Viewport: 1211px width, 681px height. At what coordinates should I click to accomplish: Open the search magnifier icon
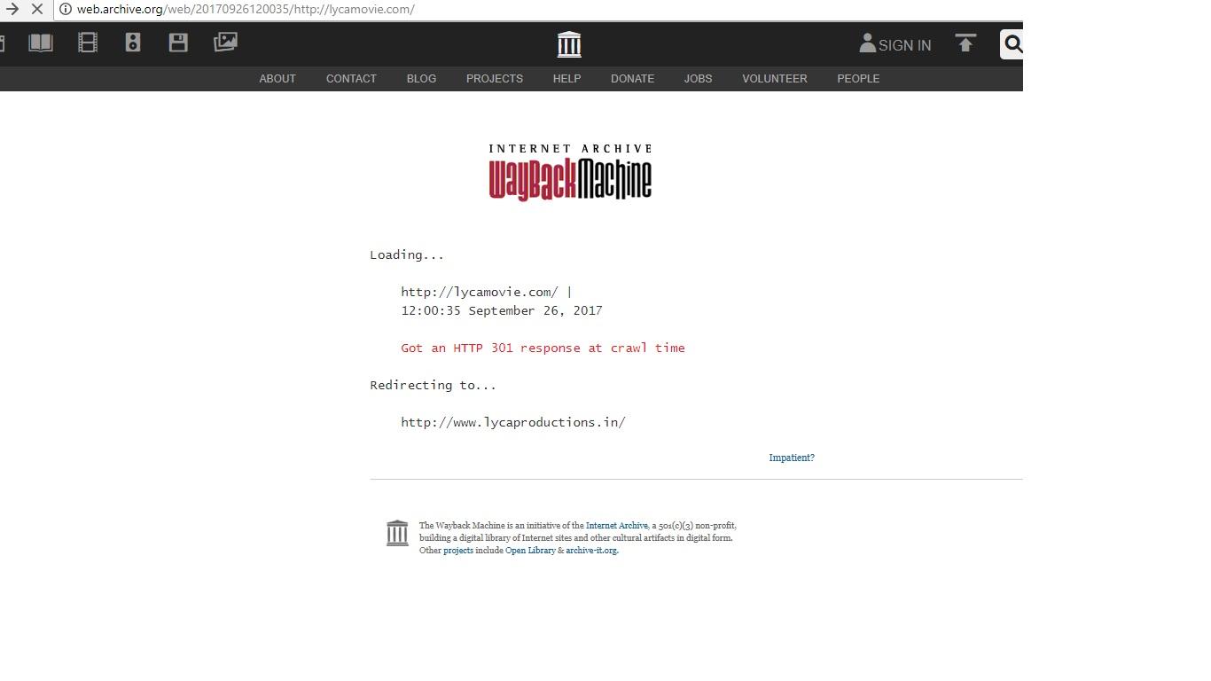tap(1013, 44)
